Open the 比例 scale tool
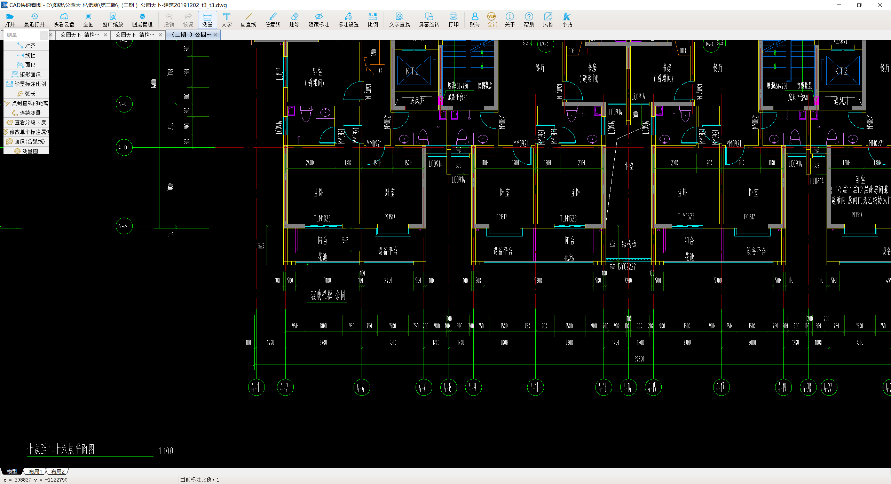Screen dimensions: 891x484 [x=373, y=20]
